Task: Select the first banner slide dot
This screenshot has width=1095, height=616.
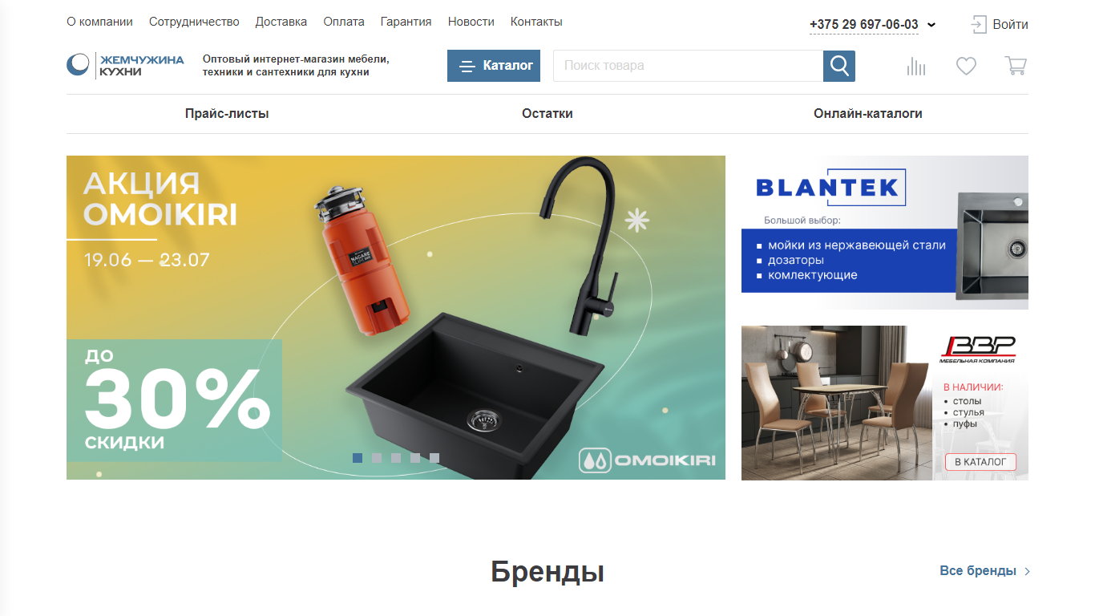Action: (x=358, y=458)
